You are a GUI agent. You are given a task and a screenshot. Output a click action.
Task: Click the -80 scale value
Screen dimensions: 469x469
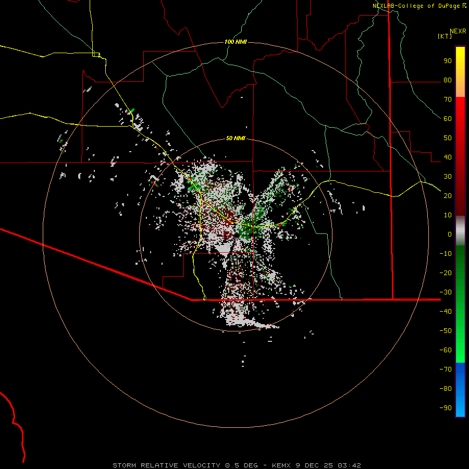click(x=446, y=389)
